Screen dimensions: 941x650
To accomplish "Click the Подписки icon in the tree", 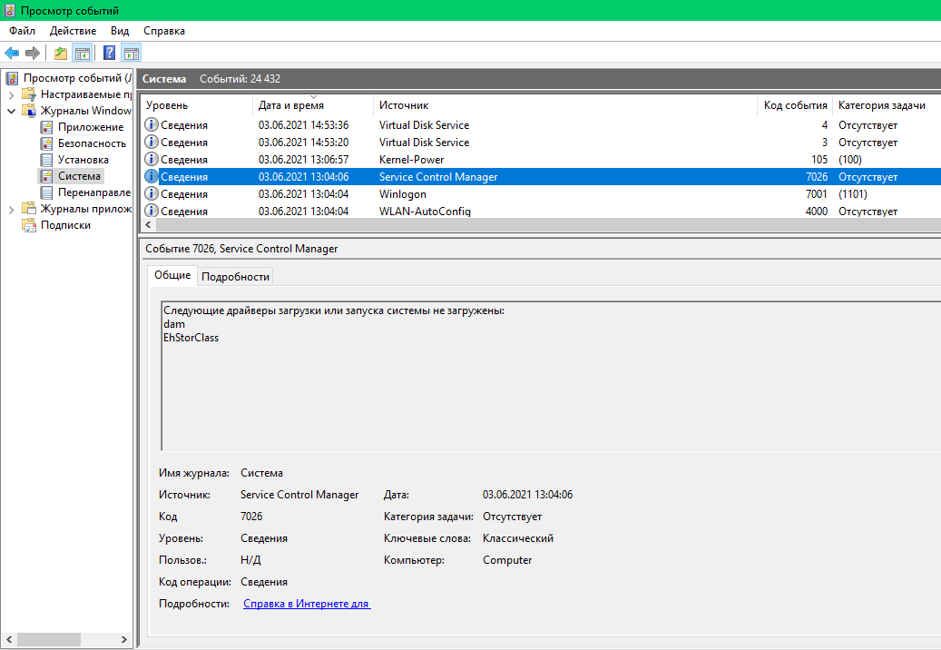I will [x=29, y=225].
